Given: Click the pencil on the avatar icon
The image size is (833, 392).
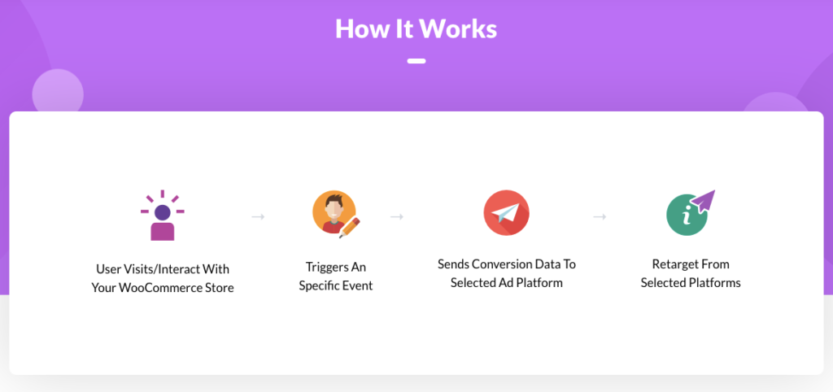Looking at the screenshot, I should tap(351, 227).
